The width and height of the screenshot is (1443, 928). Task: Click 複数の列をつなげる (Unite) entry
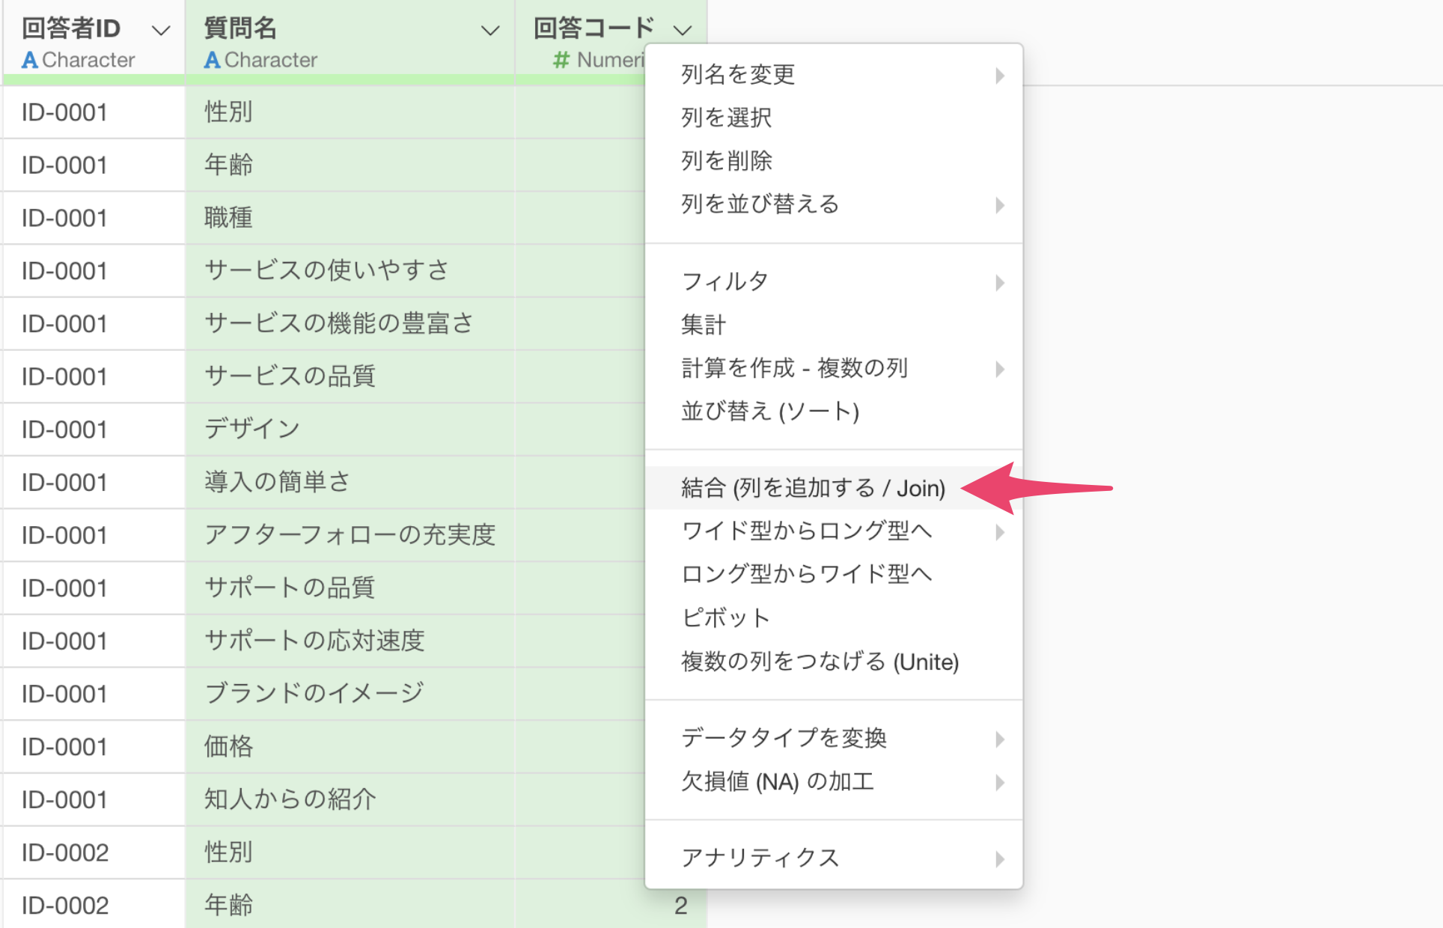coord(820,662)
